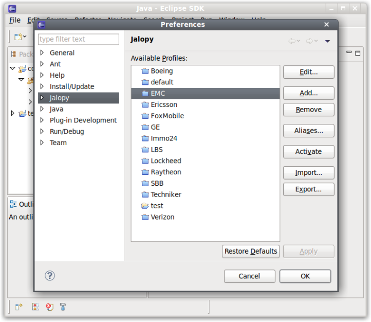
Task: Click the EMC profile folder icon
Action: [145, 94]
